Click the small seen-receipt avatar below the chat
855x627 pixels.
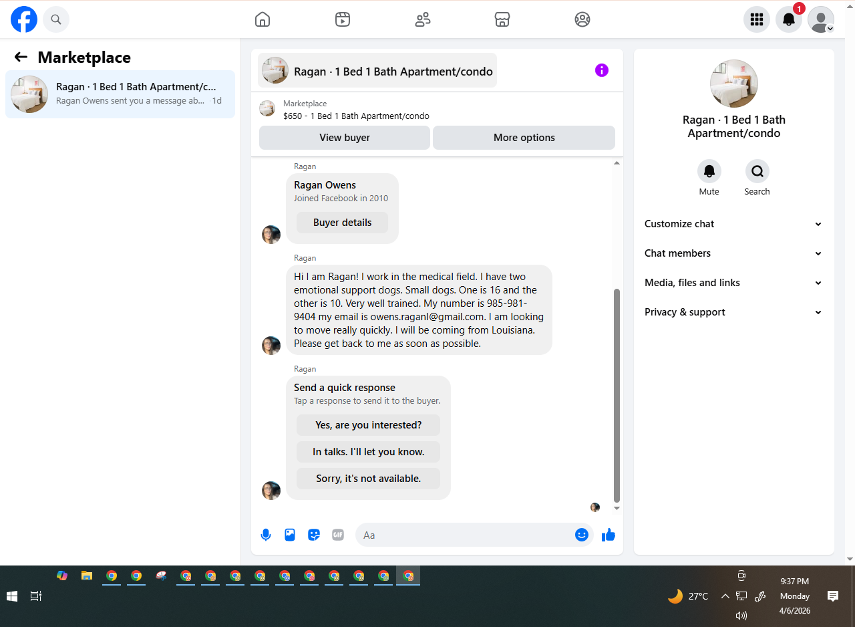(595, 507)
